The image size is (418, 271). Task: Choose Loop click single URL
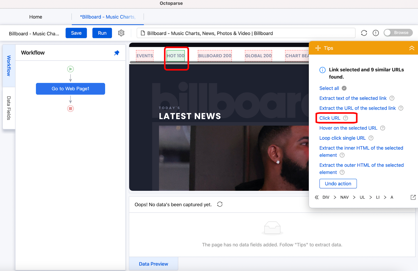[x=342, y=138]
